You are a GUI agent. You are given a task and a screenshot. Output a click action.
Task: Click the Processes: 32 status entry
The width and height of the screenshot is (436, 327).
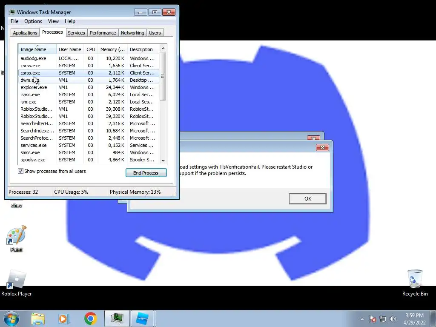pos(23,192)
